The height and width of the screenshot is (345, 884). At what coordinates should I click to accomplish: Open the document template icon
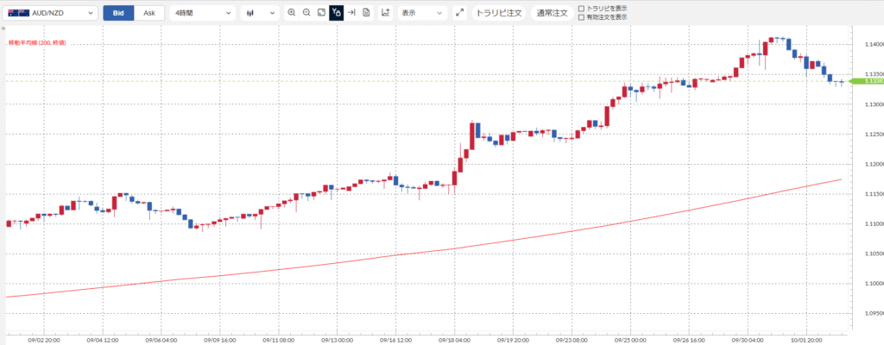(x=366, y=13)
